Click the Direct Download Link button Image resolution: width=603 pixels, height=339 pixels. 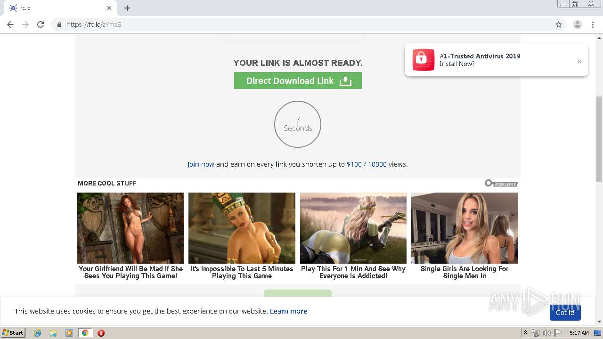298,81
